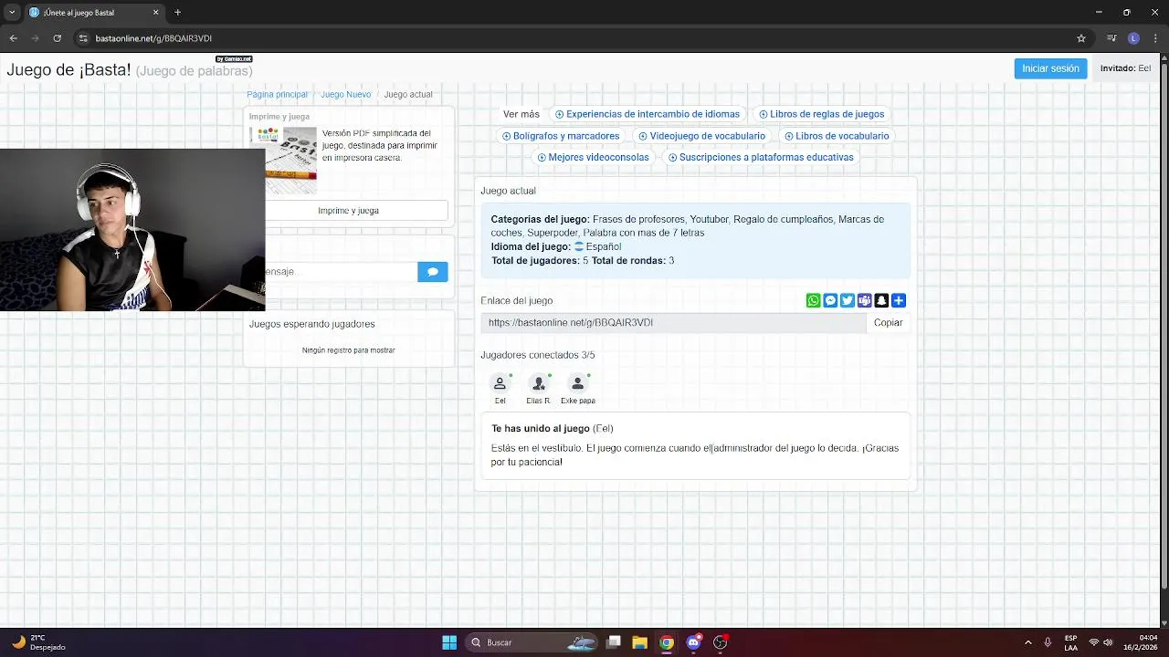Click Copiar button for game link
Viewport: 1169px width, 657px height.
click(x=888, y=322)
